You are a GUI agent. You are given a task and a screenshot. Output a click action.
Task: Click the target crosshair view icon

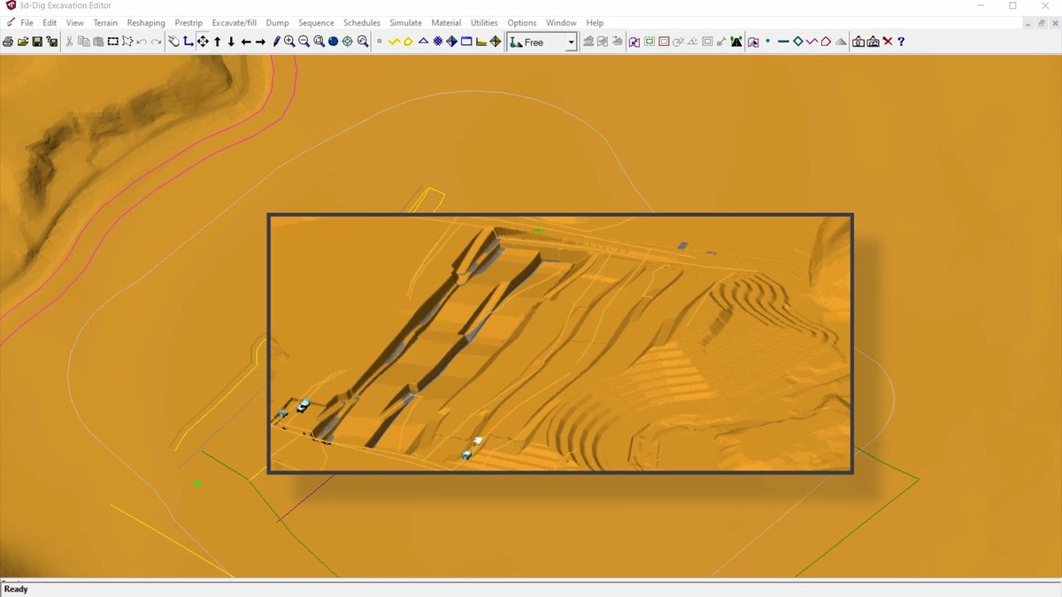click(348, 42)
